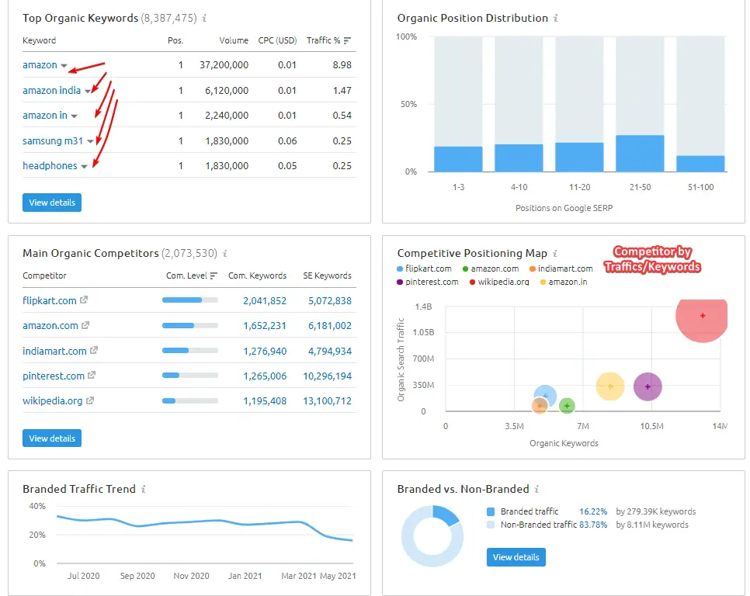Click flipkart.com competition level bar
The image size is (750, 596).
pos(190,300)
